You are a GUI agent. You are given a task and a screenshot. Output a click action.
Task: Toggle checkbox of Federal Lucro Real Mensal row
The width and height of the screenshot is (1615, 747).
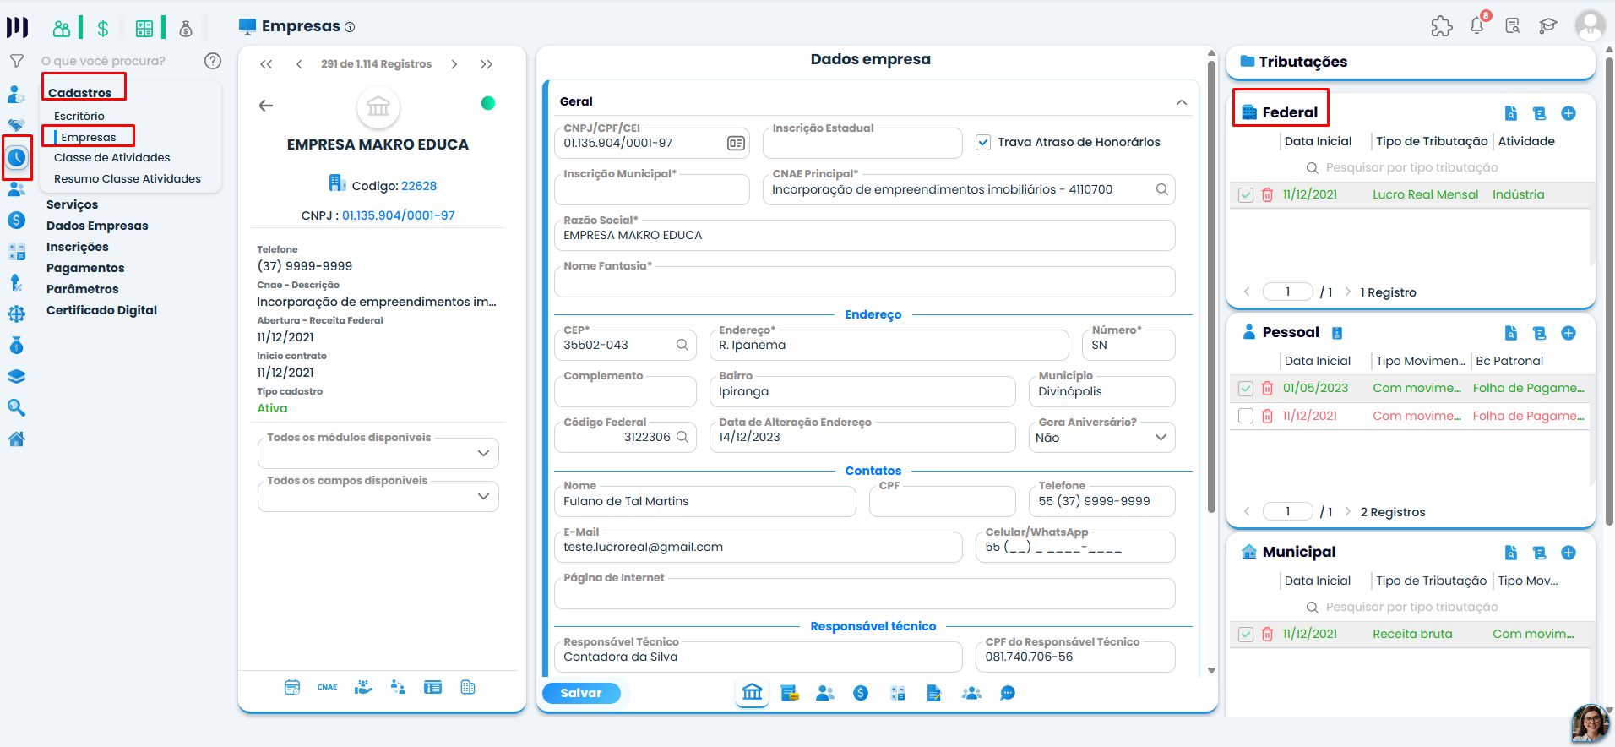(x=1246, y=194)
